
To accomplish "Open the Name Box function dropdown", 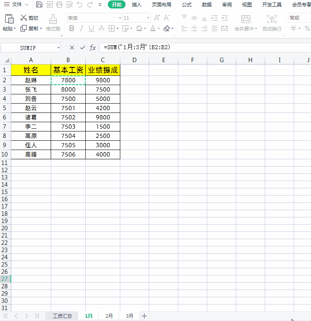I will pos(58,48).
